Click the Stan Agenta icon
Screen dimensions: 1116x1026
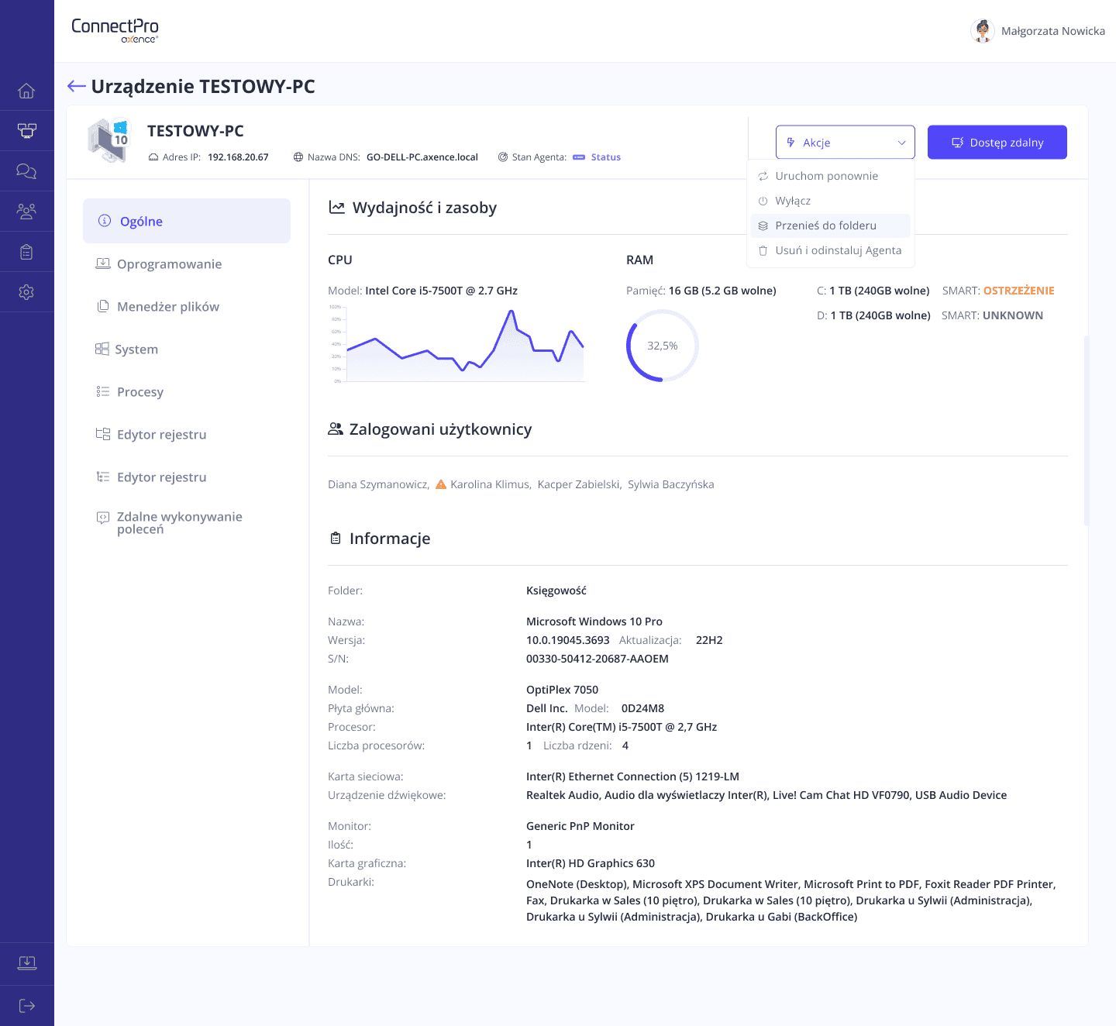pyautogui.click(x=503, y=157)
